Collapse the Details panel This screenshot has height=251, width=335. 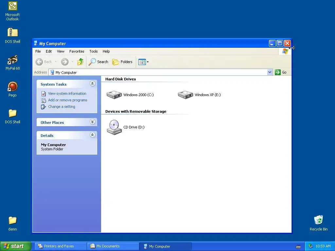coord(92,135)
